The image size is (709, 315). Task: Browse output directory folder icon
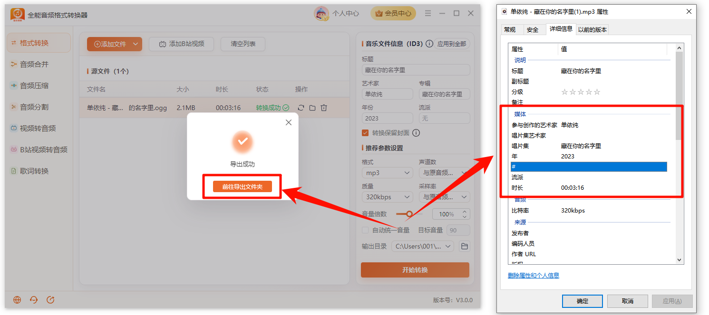click(465, 246)
